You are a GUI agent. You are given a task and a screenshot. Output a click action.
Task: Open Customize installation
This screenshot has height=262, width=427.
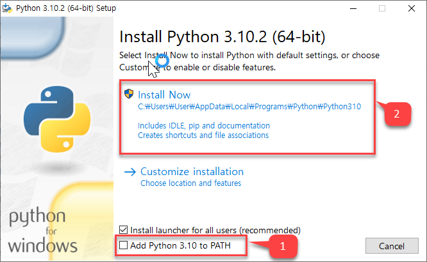[192, 172]
